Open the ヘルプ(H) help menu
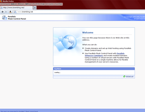Viewport: 145px width, 112px height. tap(58, 4)
